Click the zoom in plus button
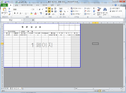 tap(122, 91)
